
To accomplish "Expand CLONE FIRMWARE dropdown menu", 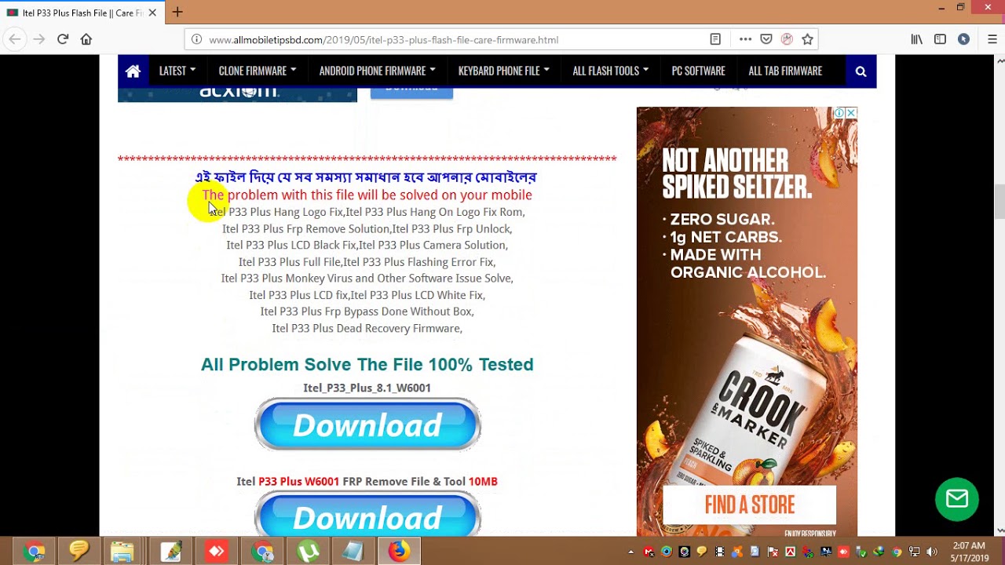I will [258, 71].
